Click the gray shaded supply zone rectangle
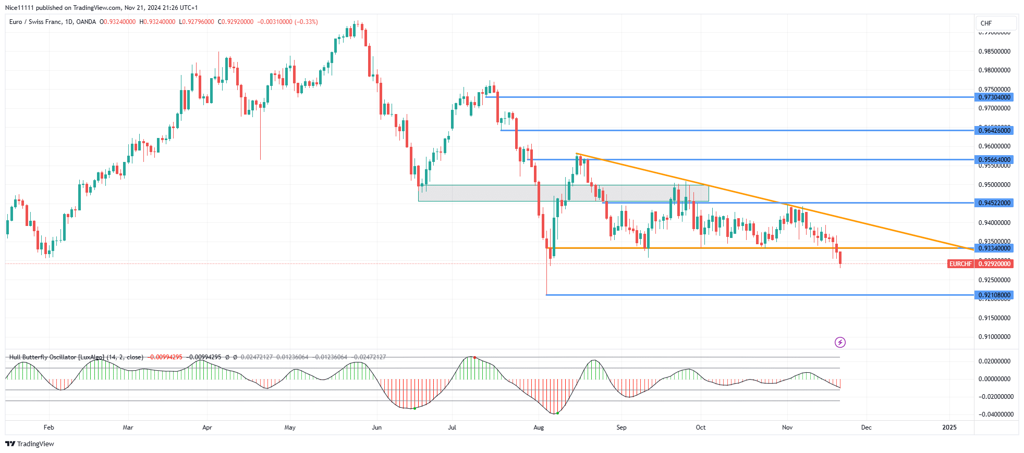 click(564, 193)
